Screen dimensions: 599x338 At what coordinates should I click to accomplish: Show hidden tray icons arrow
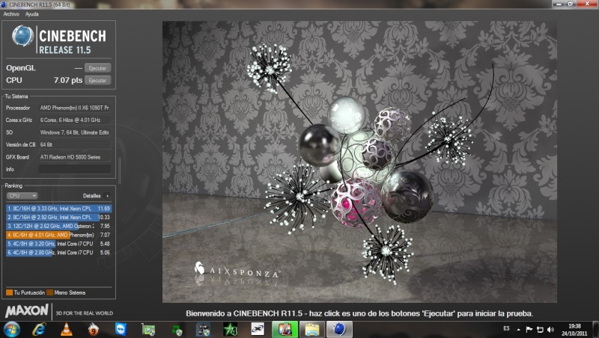(518, 330)
